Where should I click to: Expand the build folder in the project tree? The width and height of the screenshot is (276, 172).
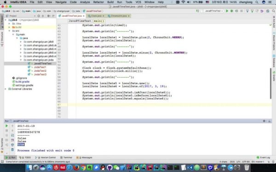point(9,27)
